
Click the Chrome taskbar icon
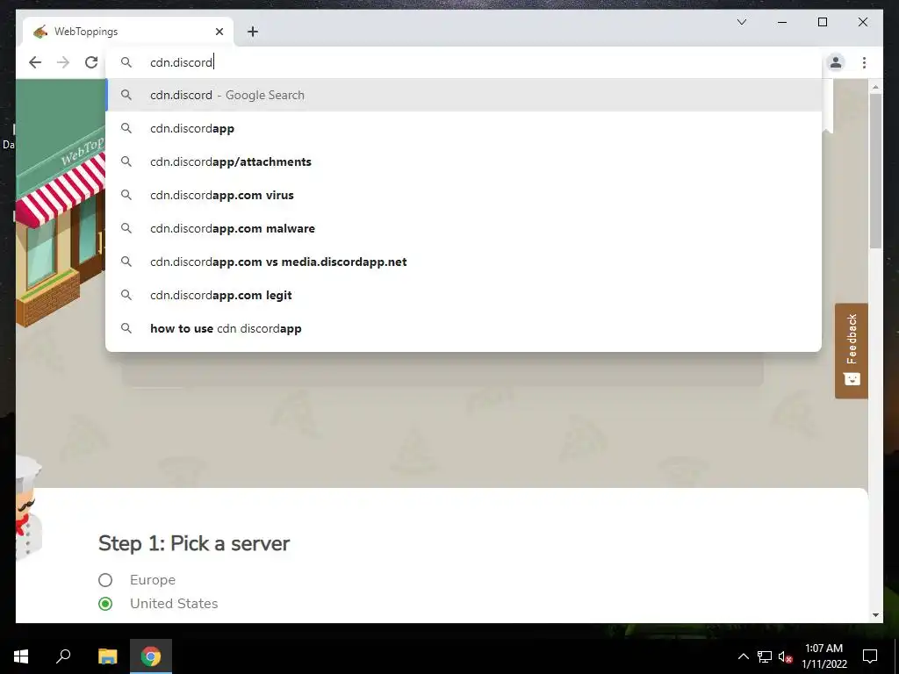tap(151, 656)
